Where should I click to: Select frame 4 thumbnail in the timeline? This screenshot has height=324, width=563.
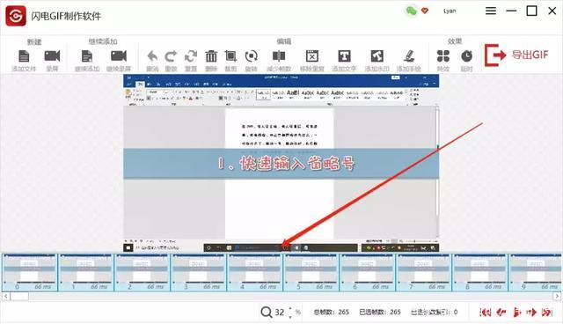click(255, 273)
